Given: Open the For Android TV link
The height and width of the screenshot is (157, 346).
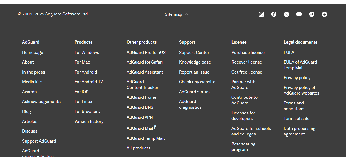Looking at the screenshot, I should (89, 82).
